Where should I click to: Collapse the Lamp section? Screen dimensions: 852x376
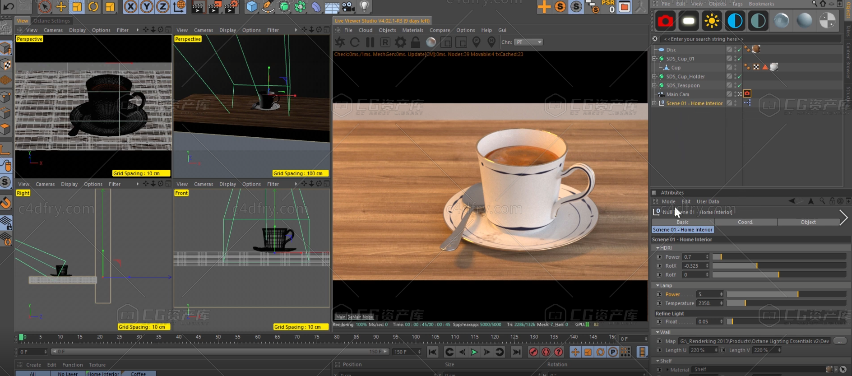point(658,285)
